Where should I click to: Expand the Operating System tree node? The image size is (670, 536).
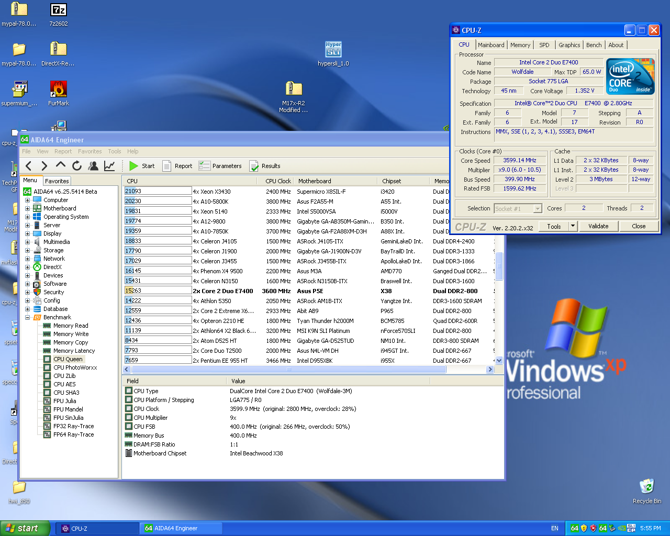point(27,217)
